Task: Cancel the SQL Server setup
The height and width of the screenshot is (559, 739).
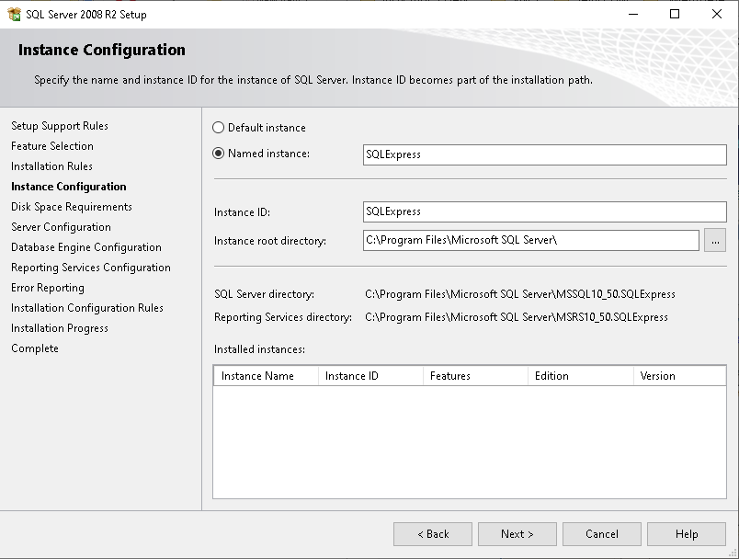Action: tap(602, 534)
